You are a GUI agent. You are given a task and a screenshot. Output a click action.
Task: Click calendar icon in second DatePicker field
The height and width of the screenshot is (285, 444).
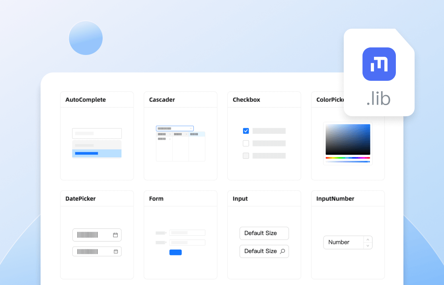(x=116, y=252)
